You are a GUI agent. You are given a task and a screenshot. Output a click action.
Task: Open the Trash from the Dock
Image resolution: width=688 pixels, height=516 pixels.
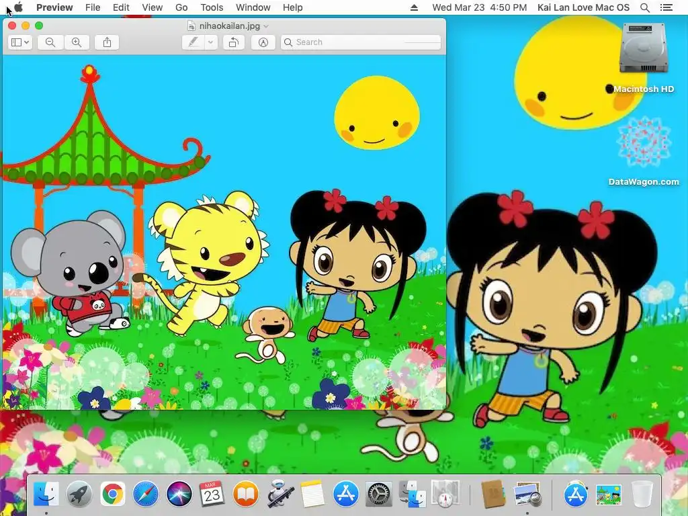pyautogui.click(x=642, y=494)
